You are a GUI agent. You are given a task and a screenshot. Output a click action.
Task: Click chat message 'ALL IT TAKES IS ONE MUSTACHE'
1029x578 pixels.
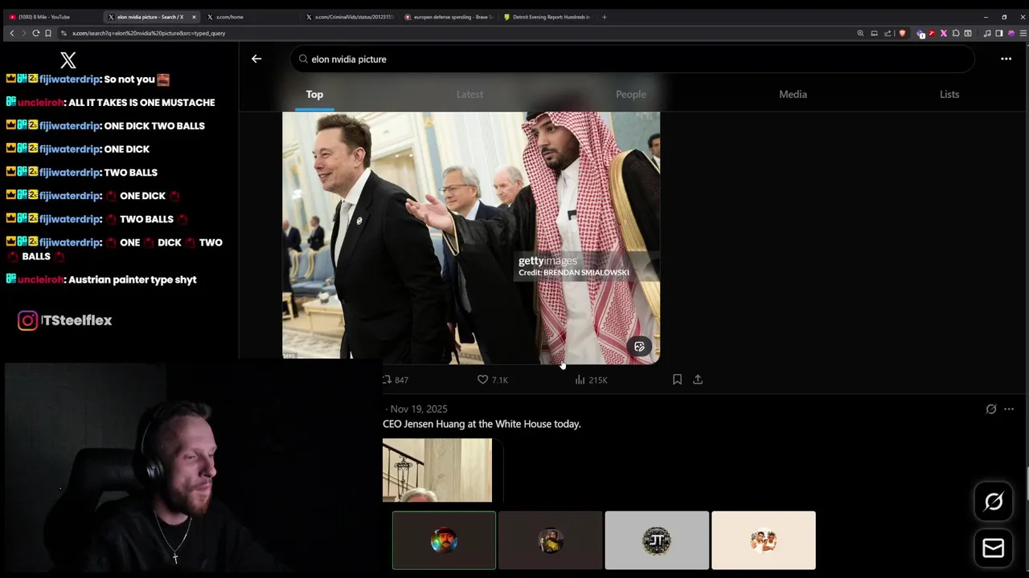pyautogui.click(x=141, y=103)
